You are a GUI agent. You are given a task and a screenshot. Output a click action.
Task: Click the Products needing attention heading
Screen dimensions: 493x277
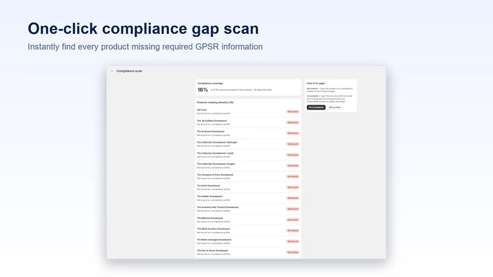(215, 102)
